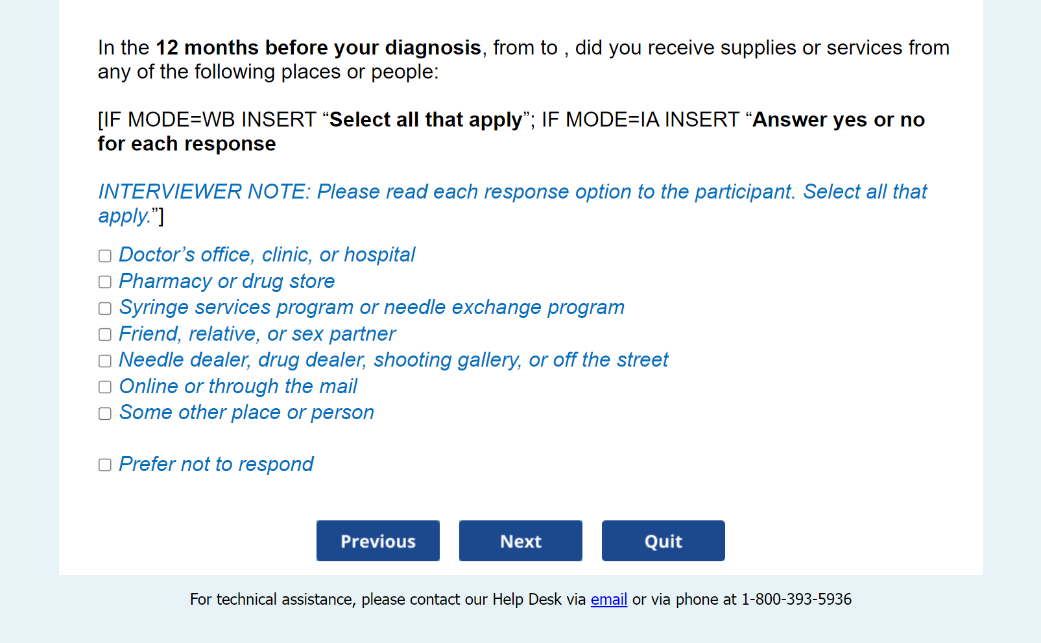This screenshot has height=643, width=1041.
Task: Select the Syringe services program checkbox
Action: [x=105, y=308]
